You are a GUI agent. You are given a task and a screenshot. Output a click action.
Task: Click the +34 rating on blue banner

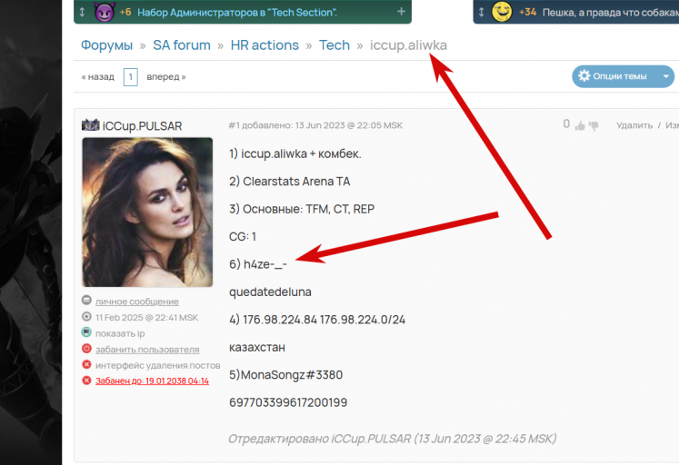point(527,12)
